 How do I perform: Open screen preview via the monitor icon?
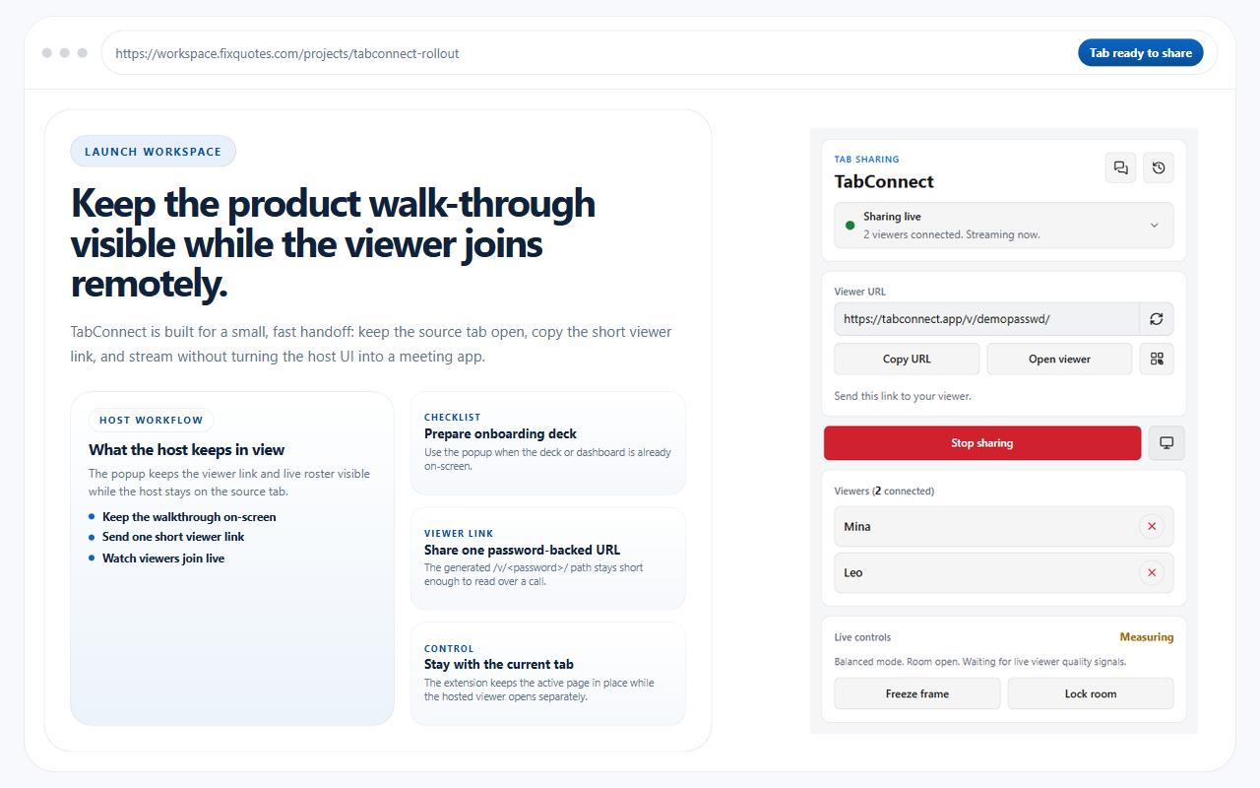1165,442
